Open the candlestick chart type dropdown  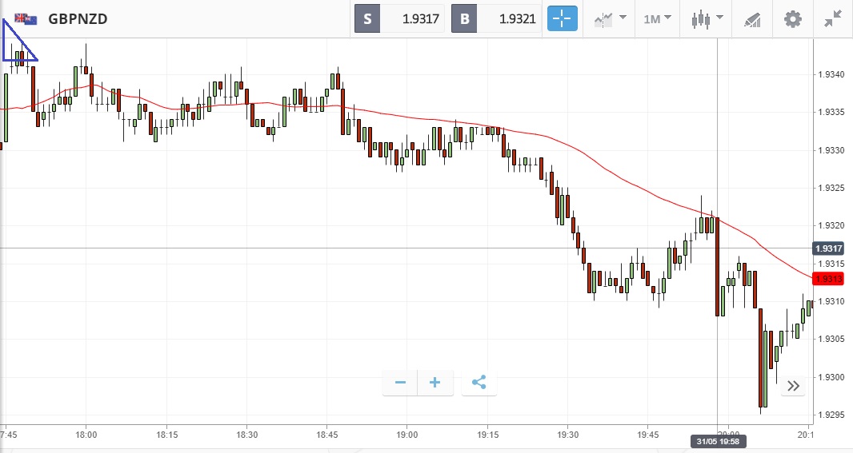[707, 18]
